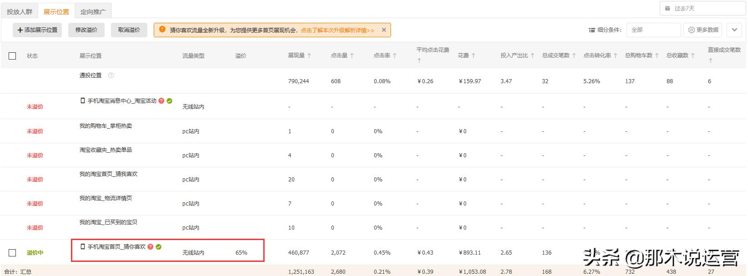The width and height of the screenshot is (748, 276).
Task: Click the 取消溢价 button
Action: pos(129,30)
